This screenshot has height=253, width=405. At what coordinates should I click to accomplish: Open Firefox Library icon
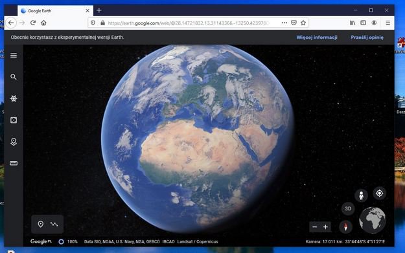353,23
